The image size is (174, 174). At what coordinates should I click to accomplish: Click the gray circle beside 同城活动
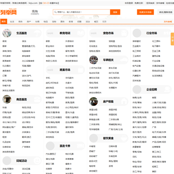pyautogui.click(x=7, y=160)
